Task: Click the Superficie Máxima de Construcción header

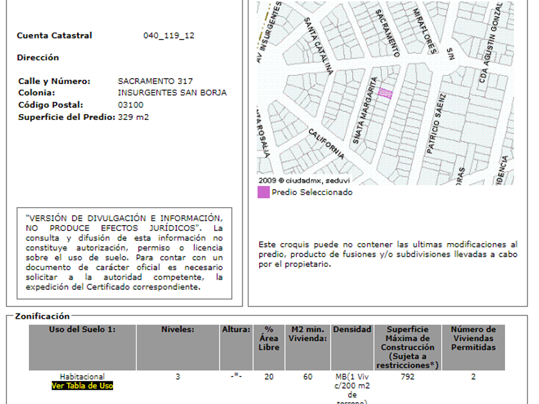Action: [407, 348]
